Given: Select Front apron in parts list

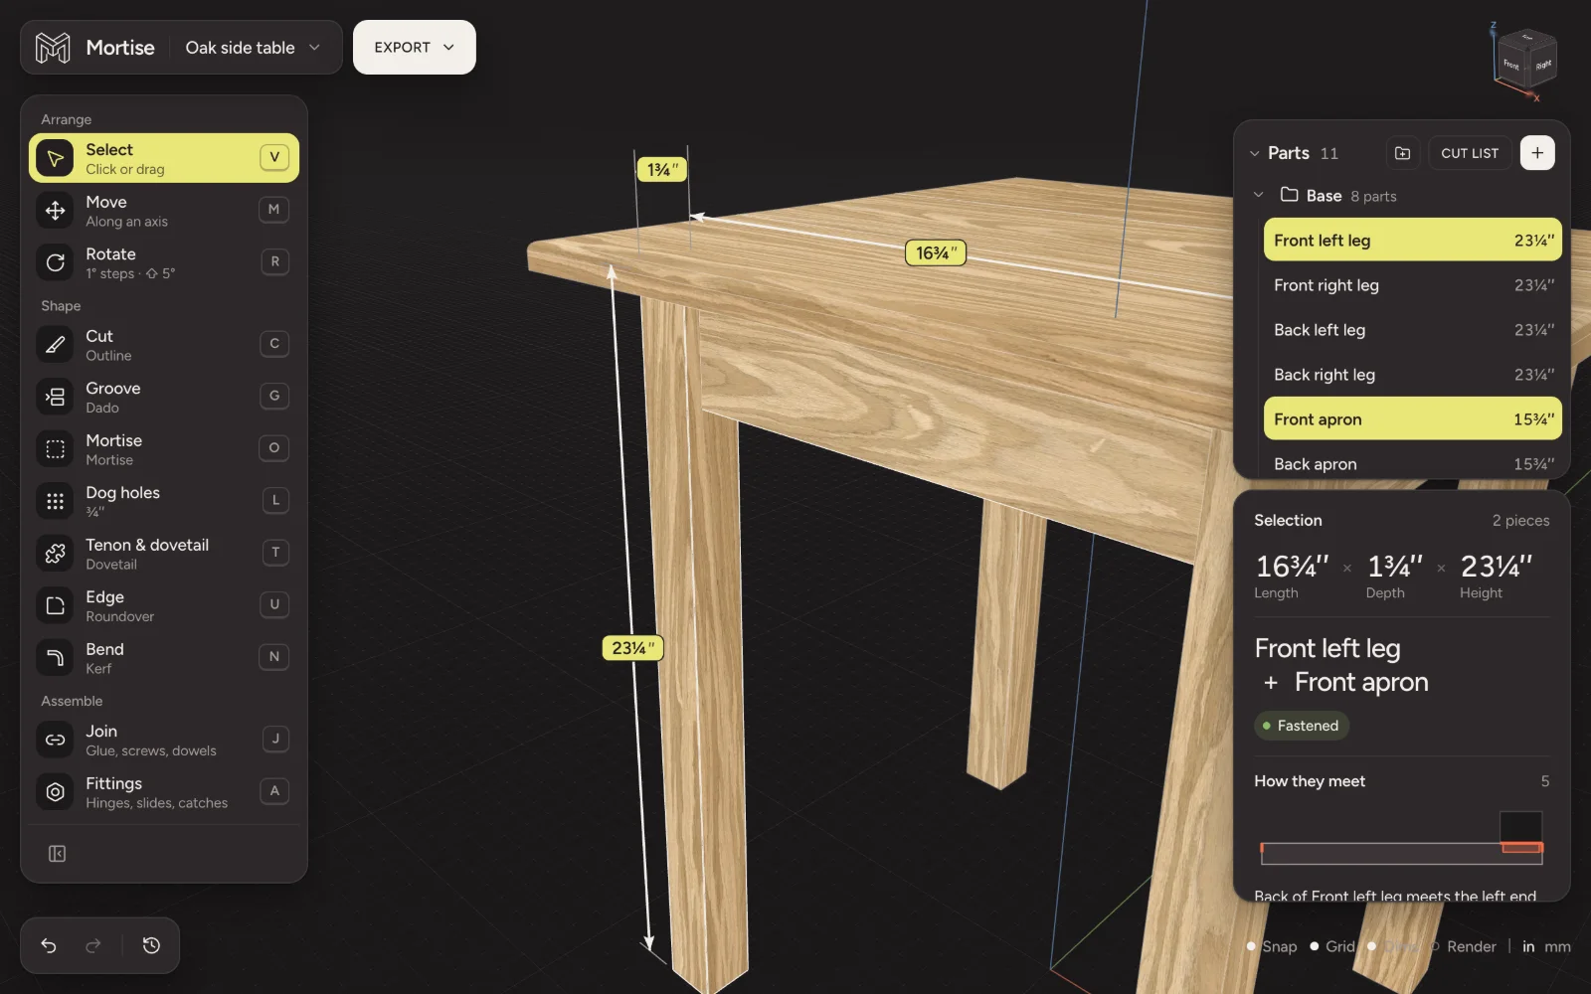Looking at the screenshot, I should point(1413,419).
